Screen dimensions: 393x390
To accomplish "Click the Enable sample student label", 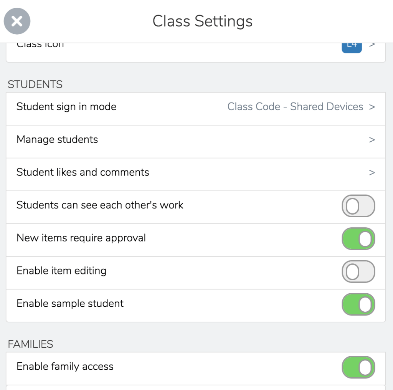I will click(x=70, y=304).
